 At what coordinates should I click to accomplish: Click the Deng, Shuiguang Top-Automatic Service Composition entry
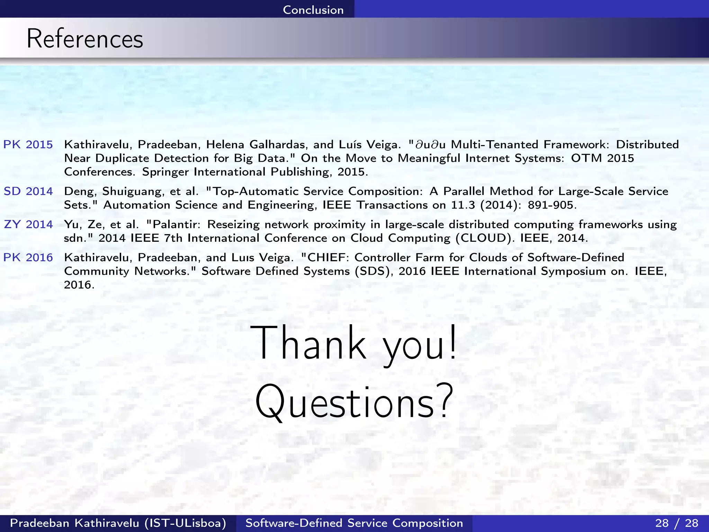366,198
